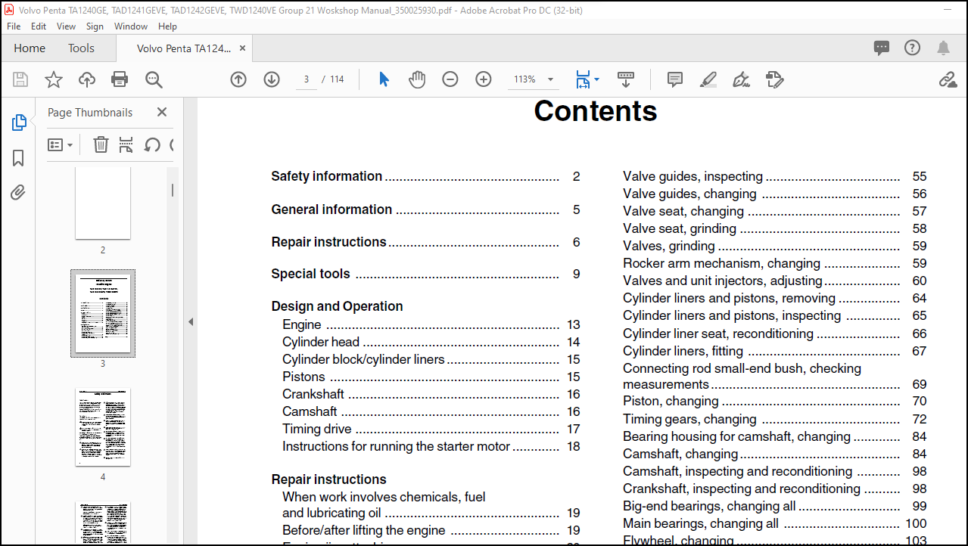Viewport: 968px width, 546px height.
Task: Open the View menu
Action: (67, 26)
